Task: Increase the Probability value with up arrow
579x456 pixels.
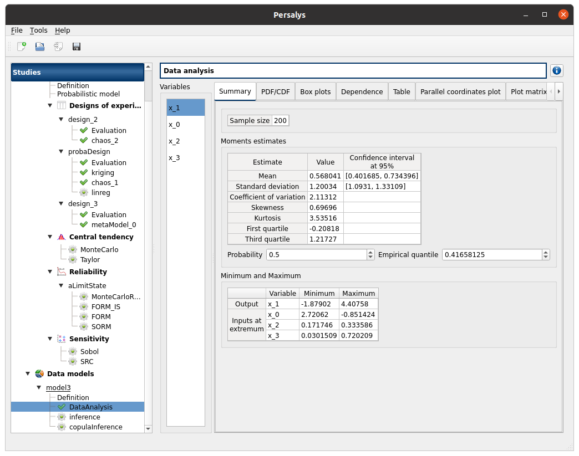Action: [370, 252]
